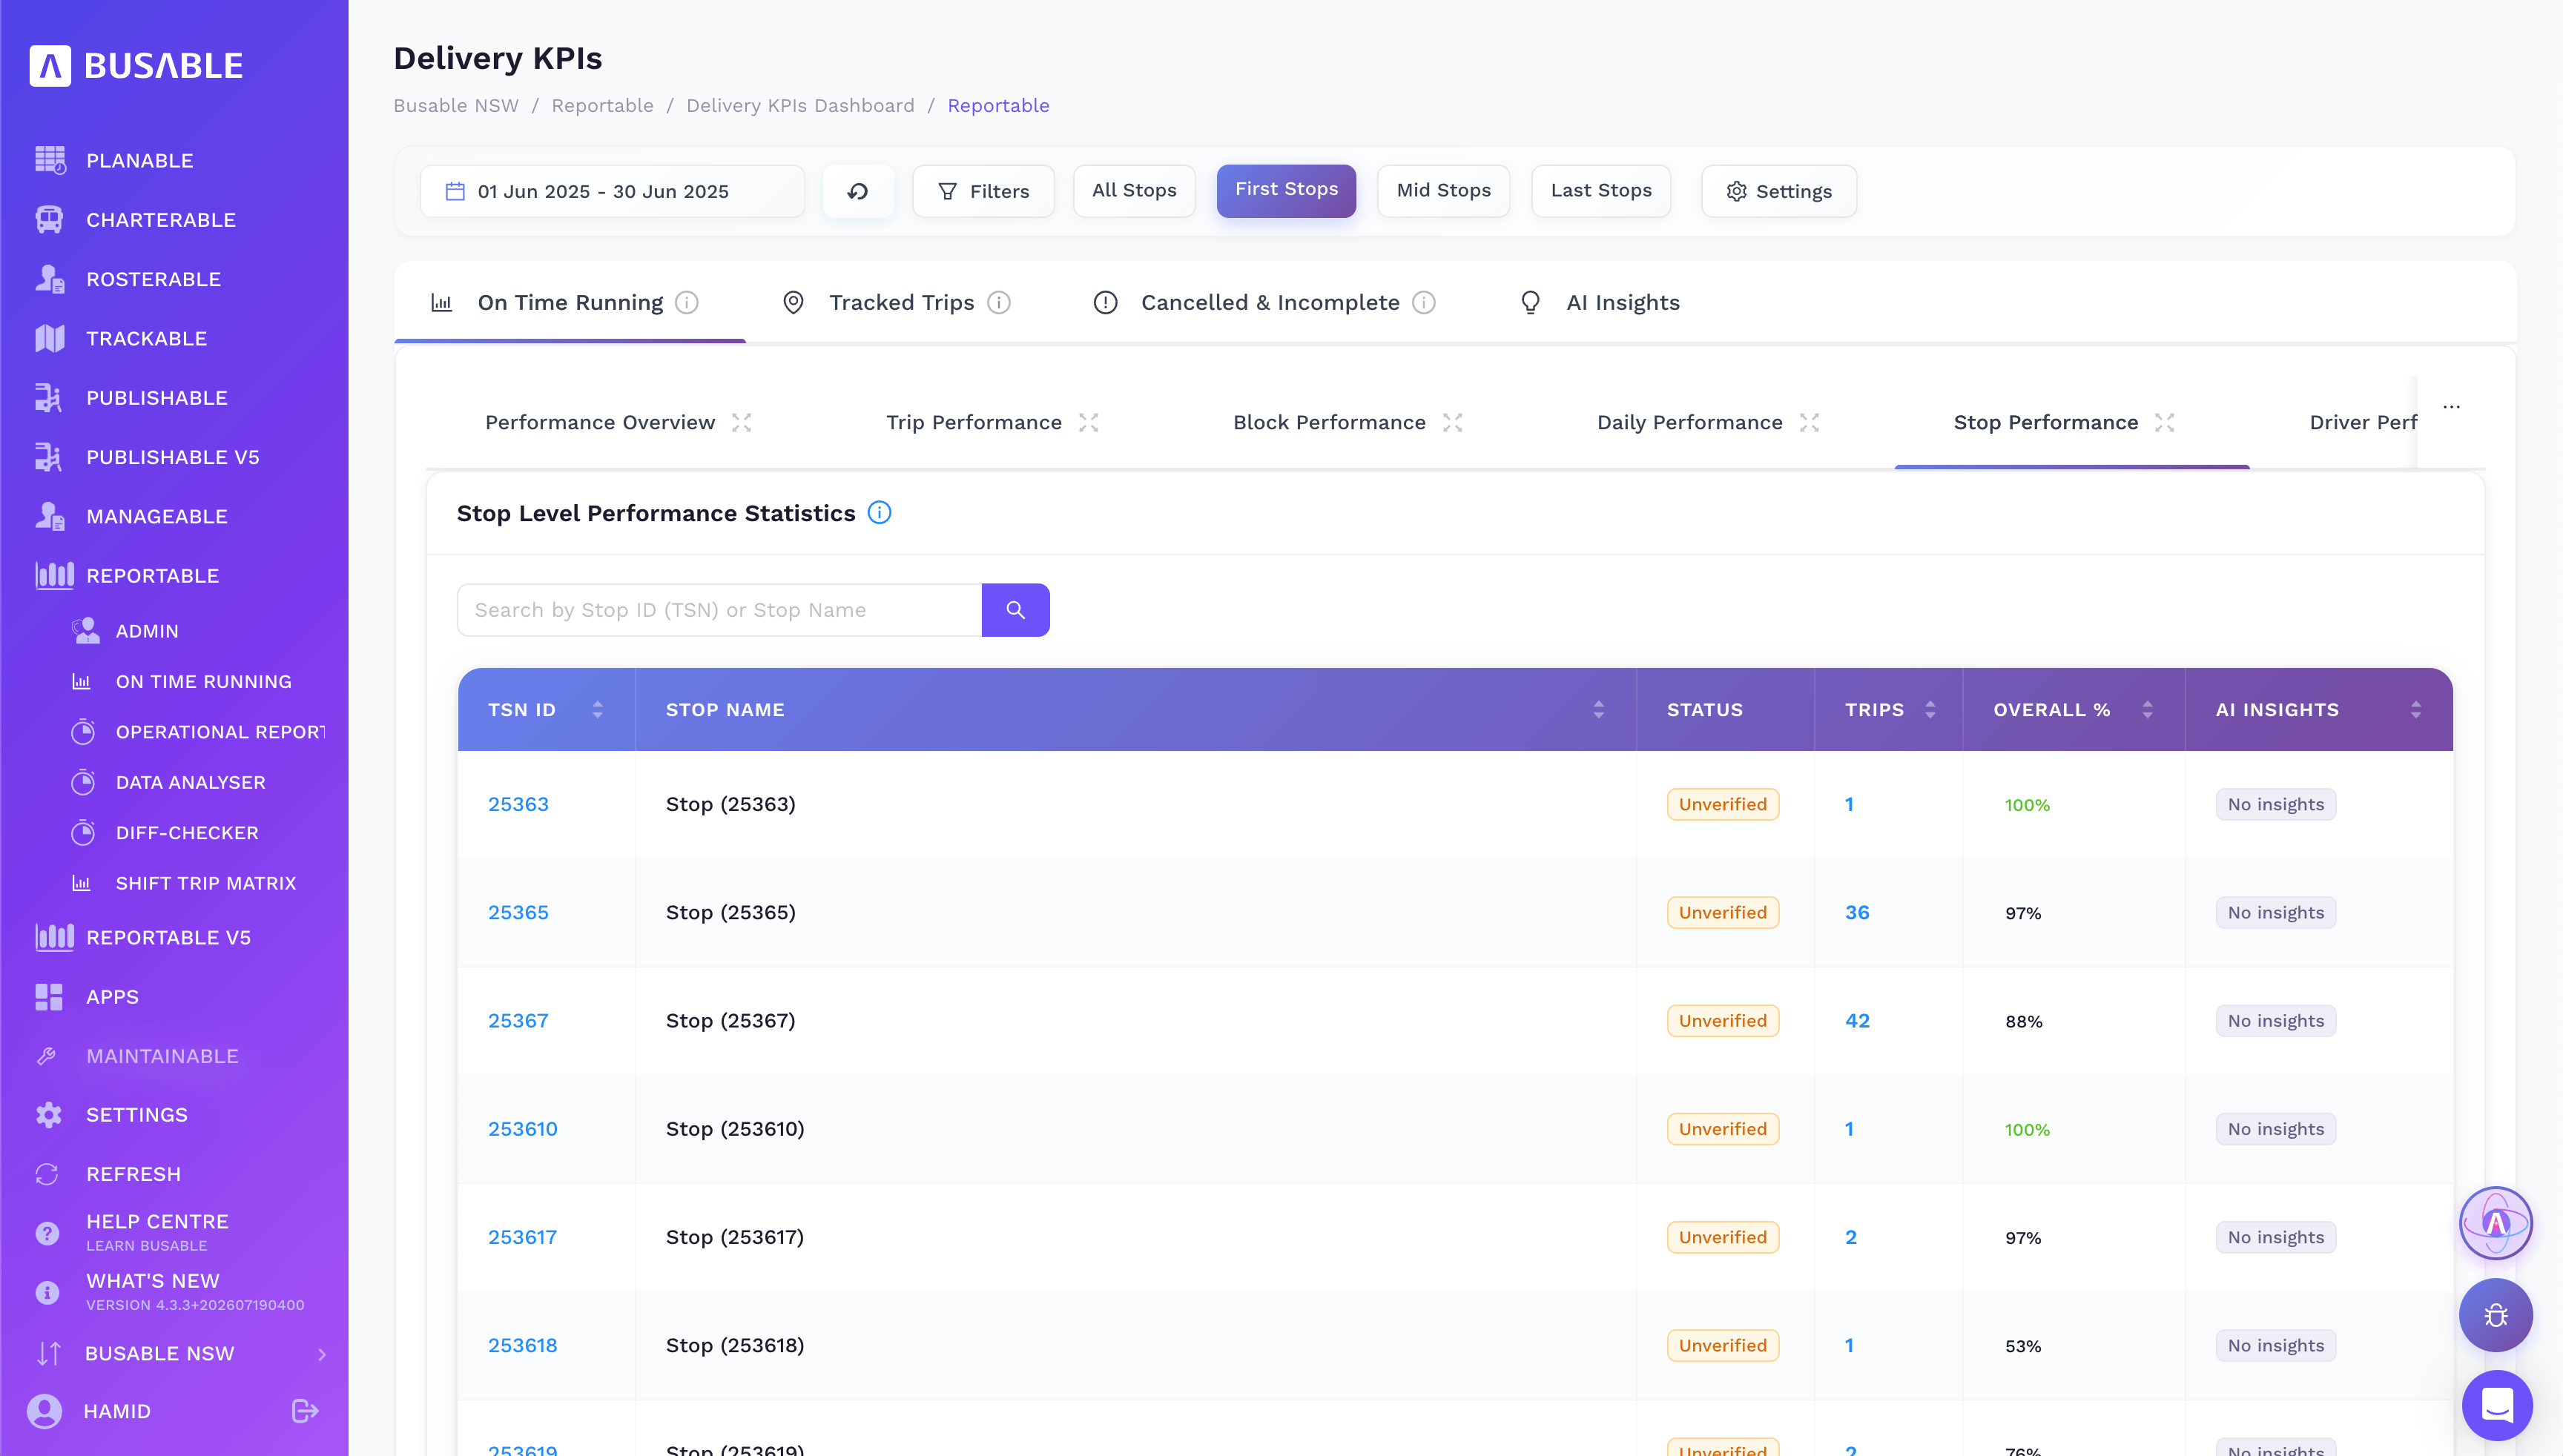Click the expand icon beside Daily Performance
Viewport: 2563px width, 1456px height.
tap(1809, 423)
